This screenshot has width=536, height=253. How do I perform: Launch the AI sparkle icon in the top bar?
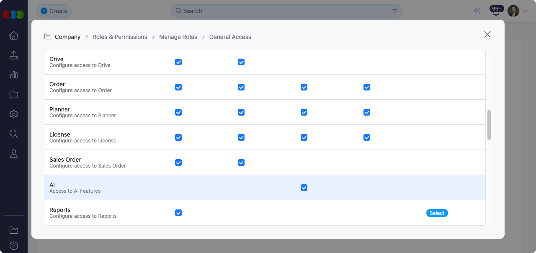(477, 10)
